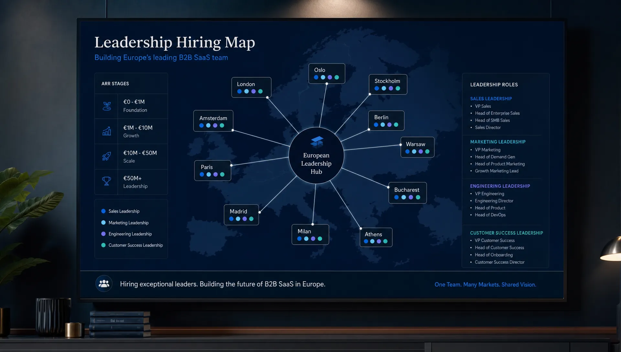
Task: Click the MARKETING LEADERSHIP section heading
Action: pyautogui.click(x=498, y=142)
